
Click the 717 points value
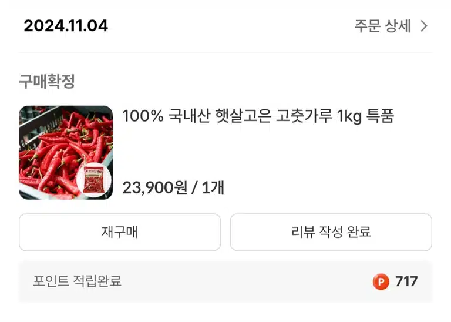(406, 281)
